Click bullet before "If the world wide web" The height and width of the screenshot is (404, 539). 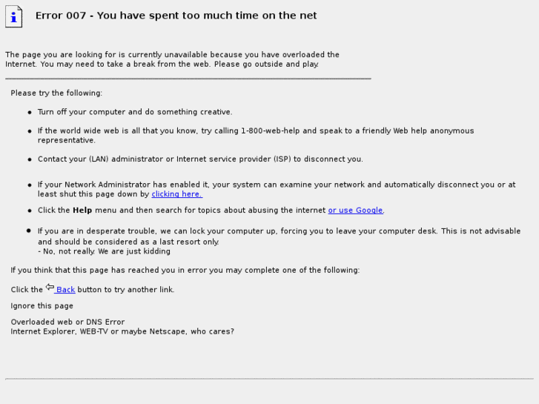(30, 131)
